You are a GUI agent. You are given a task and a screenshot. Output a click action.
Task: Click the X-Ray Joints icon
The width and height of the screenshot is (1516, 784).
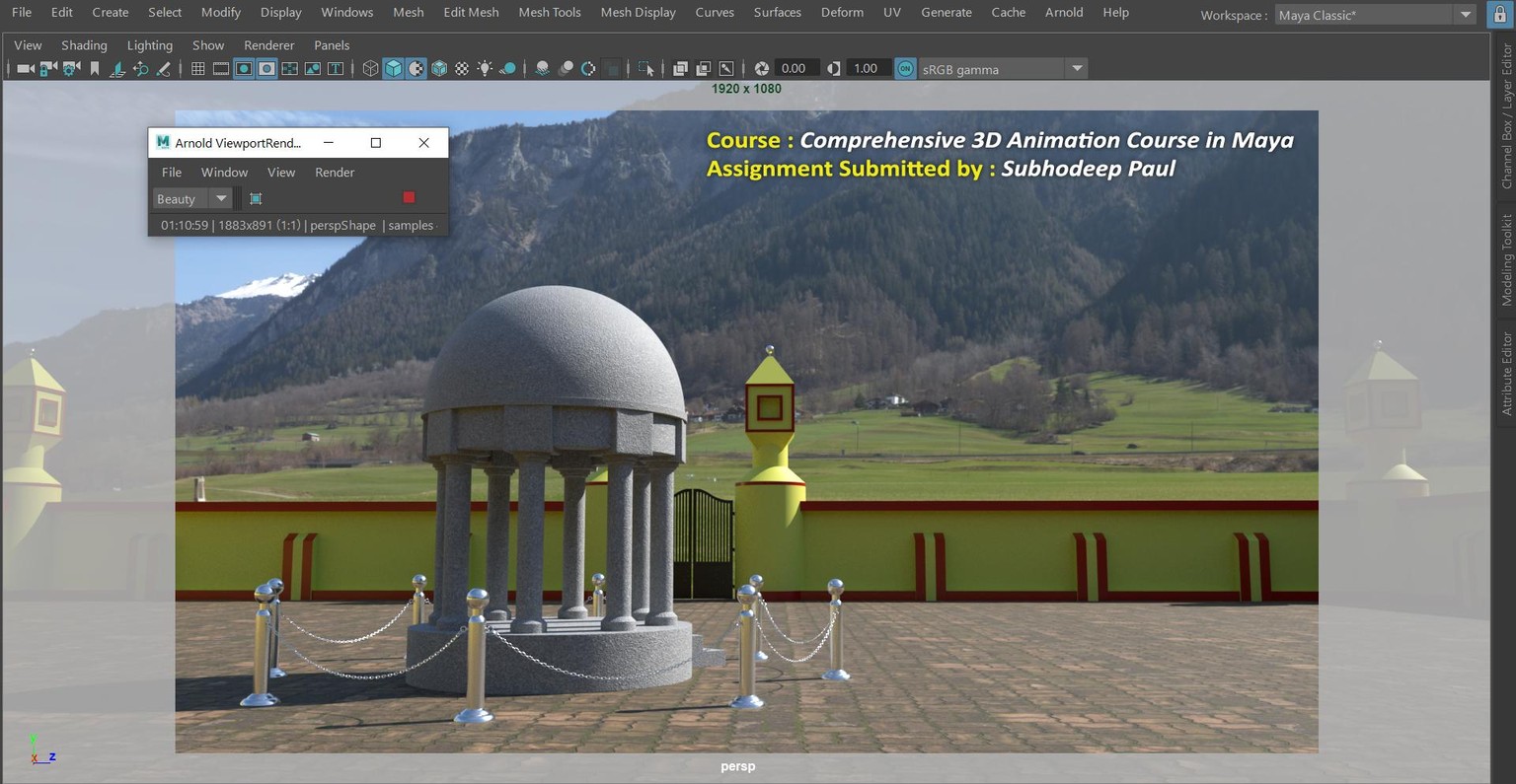726,68
